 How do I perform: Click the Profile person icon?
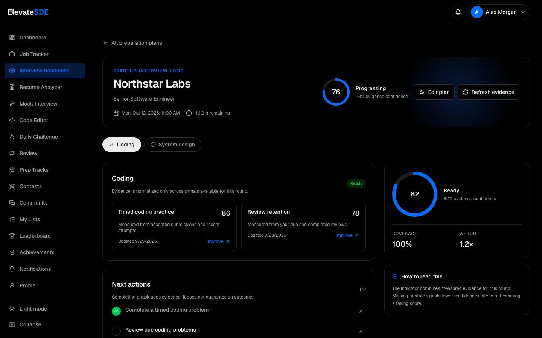coord(12,285)
